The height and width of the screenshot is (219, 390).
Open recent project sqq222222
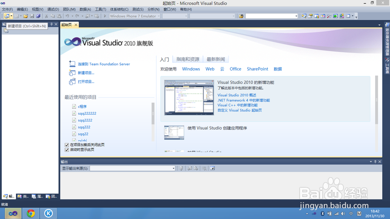pyautogui.click(x=87, y=113)
